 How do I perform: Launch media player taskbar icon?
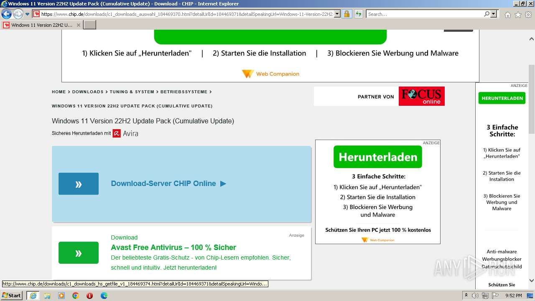pos(61,296)
